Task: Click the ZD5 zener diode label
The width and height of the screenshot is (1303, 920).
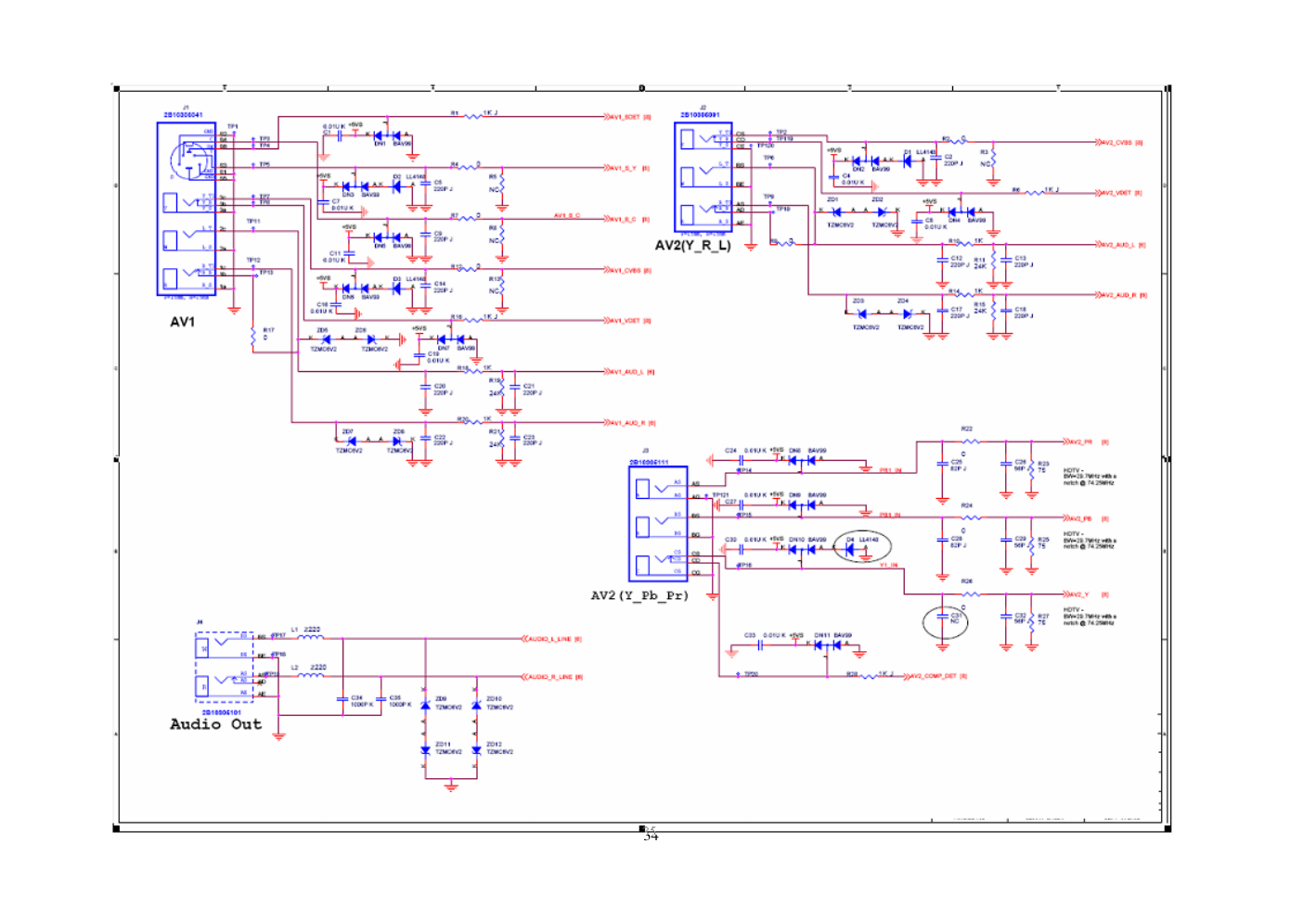Action: click(x=322, y=329)
